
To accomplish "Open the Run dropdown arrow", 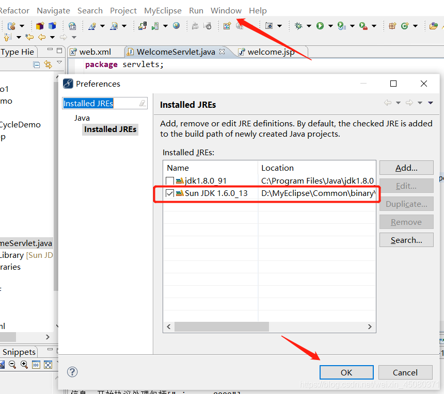I will [330, 26].
